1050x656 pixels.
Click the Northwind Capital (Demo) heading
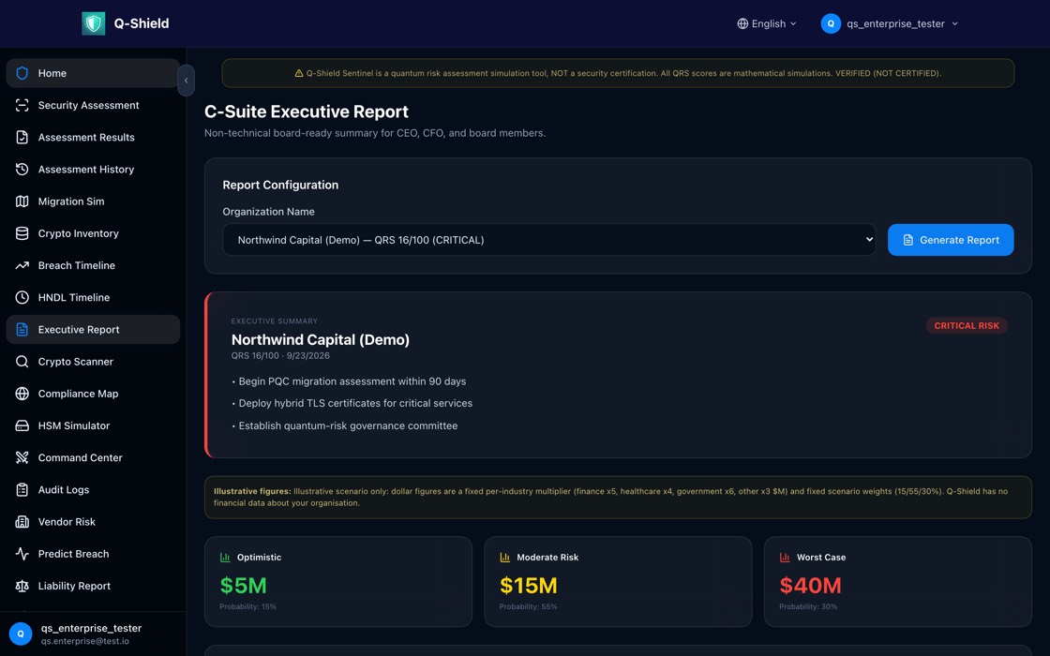(320, 340)
